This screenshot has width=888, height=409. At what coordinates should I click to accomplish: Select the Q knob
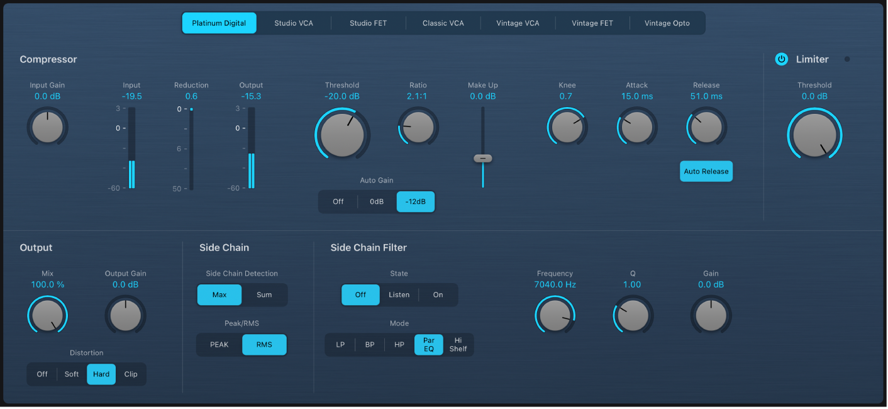pos(632,315)
